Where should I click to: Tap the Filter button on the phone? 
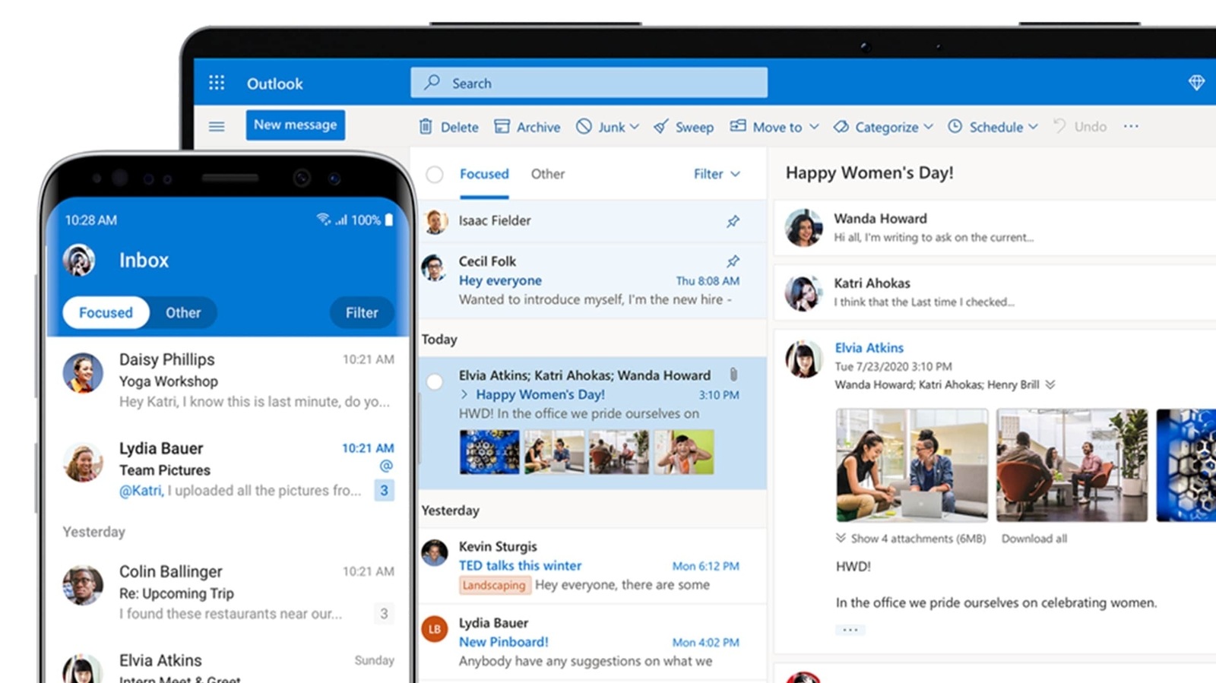[x=362, y=312]
